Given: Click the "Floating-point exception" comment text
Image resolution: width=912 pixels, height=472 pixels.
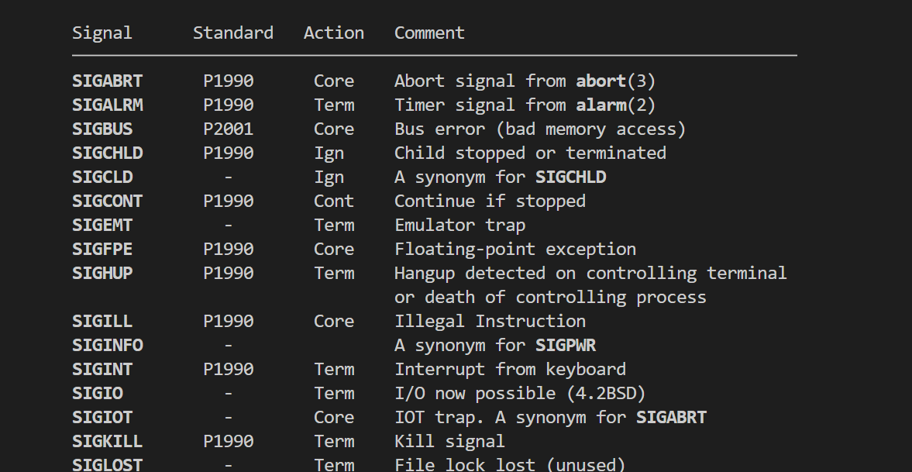Looking at the screenshot, I should pyautogui.click(x=515, y=249).
